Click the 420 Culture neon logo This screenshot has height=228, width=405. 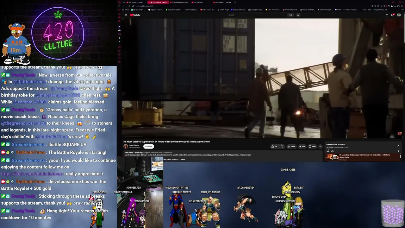click(58, 33)
